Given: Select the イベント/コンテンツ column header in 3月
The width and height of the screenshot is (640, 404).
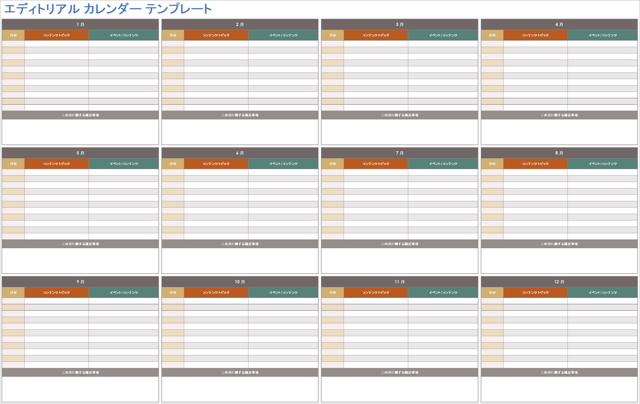Looking at the screenshot, I should click(x=438, y=35).
